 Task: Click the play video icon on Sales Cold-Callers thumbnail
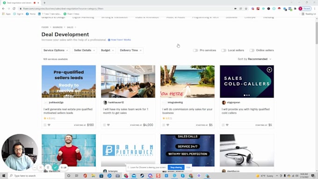click(269, 70)
